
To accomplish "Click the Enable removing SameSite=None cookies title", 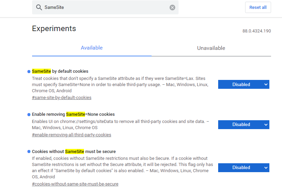I will (x=73, y=114).
